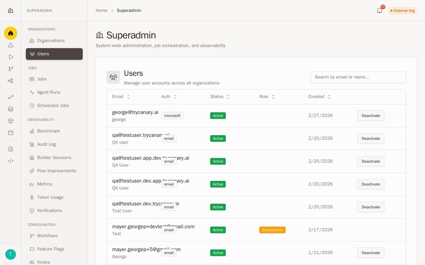Click the home icon in left rail
Screen dimensions: 425x265
[x=11, y=33]
